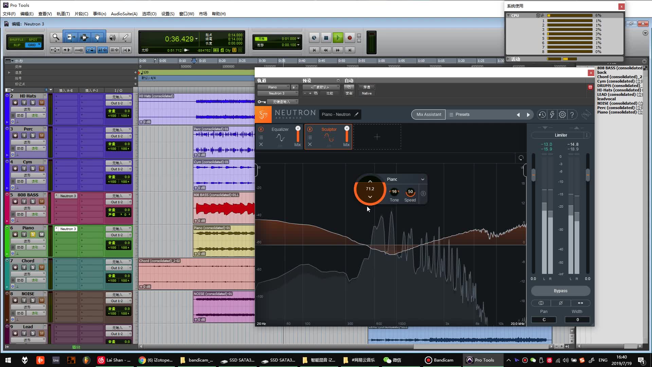The image size is (652, 367).
Task: Open 无键盘输入 key input dropdown
Action: [283, 102]
